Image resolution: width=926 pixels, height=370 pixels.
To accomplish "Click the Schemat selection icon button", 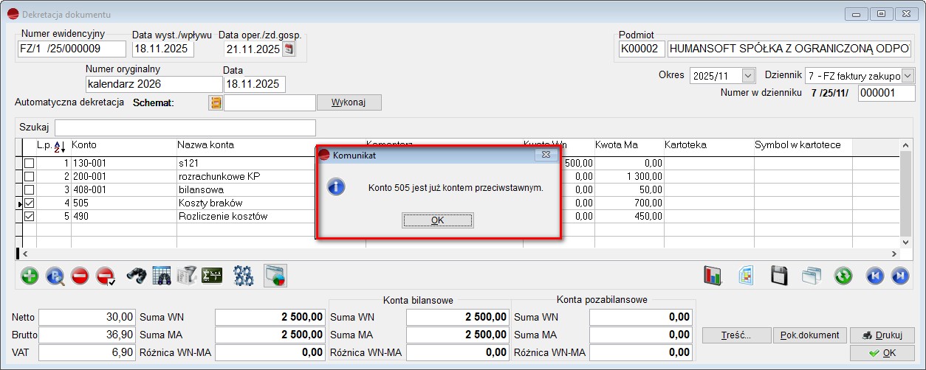I will [216, 102].
